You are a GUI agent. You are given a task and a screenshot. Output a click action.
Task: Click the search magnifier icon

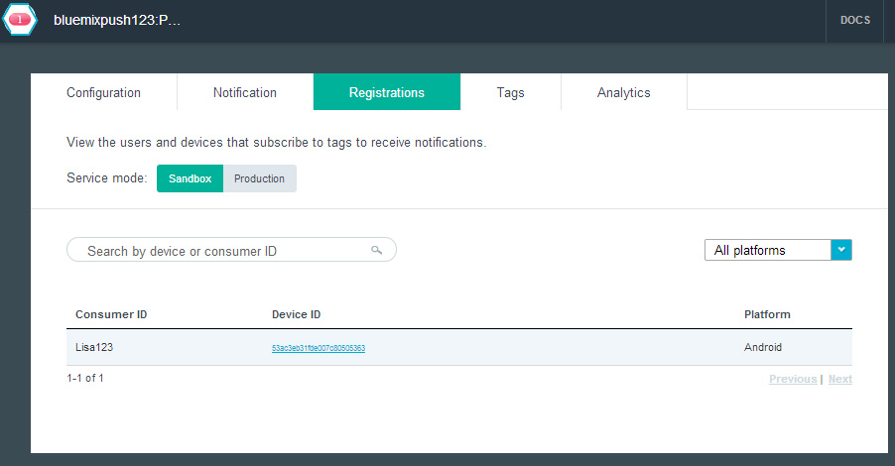[377, 250]
